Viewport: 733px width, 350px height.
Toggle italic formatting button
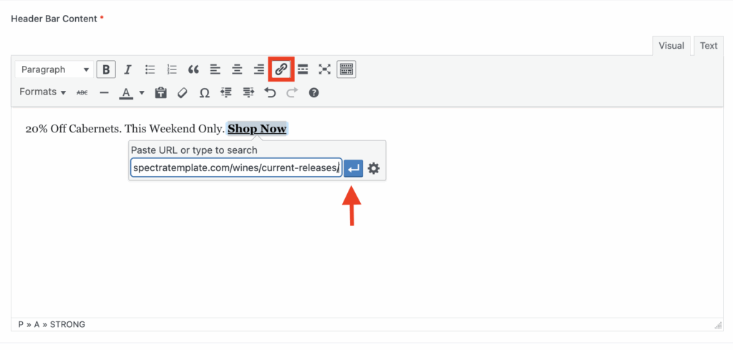click(128, 69)
